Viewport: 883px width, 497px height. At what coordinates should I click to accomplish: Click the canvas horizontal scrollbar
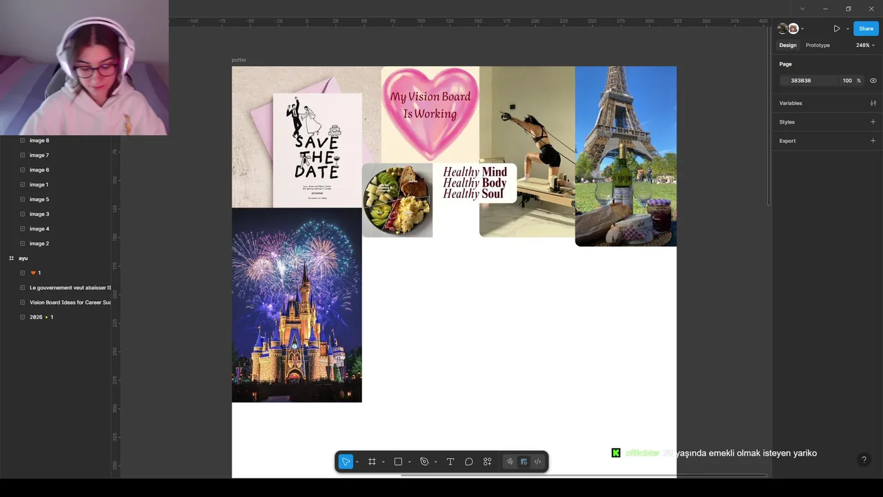(x=584, y=475)
